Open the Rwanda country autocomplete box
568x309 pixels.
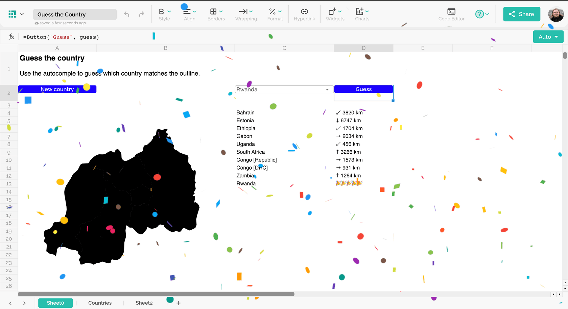[x=283, y=89]
